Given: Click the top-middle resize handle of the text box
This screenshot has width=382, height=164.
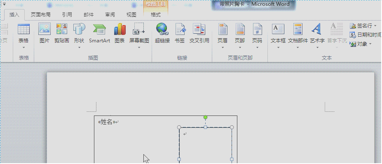Looking at the screenshot, I should coord(205,127).
